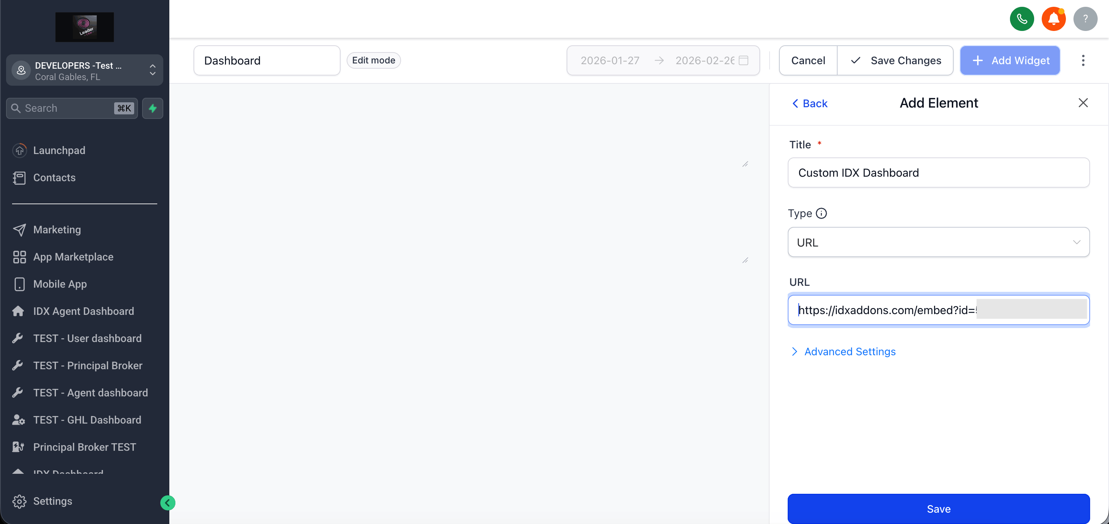Click the Type info icon

[821, 213]
